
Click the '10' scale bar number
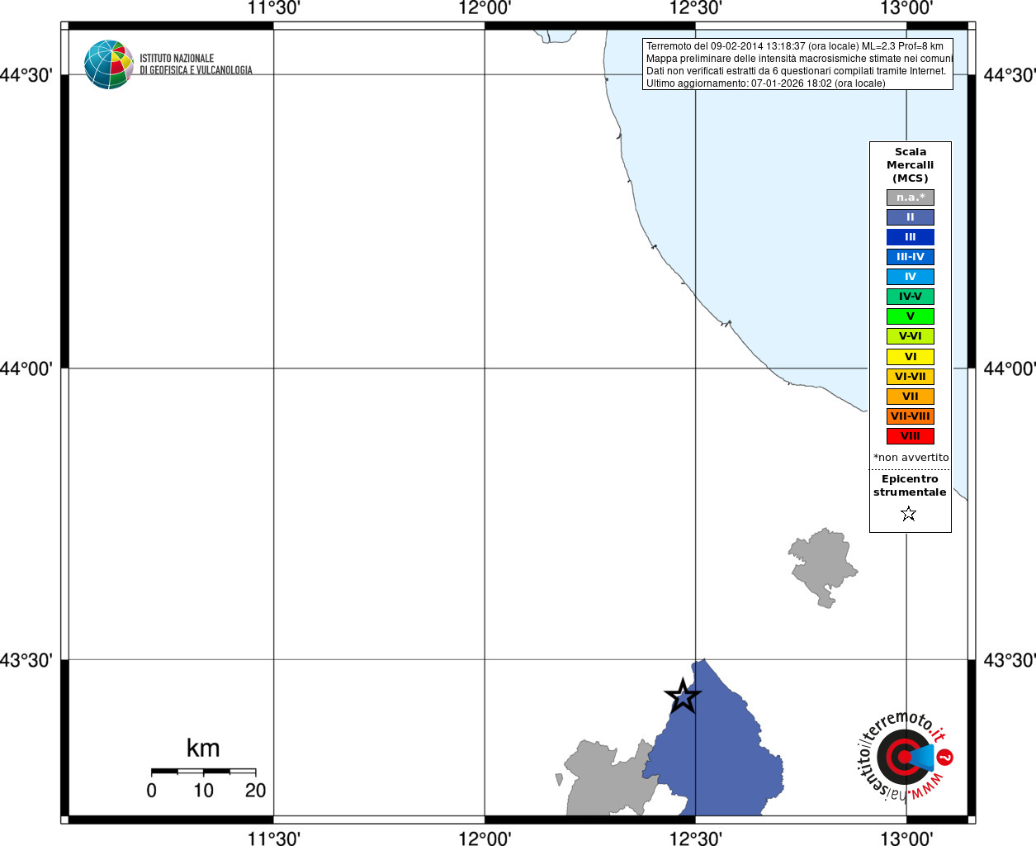203,791
